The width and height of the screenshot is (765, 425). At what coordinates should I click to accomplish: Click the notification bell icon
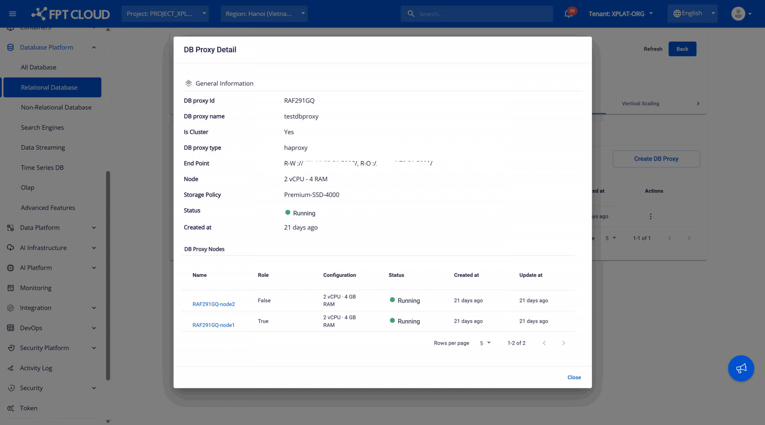coord(568,14)
